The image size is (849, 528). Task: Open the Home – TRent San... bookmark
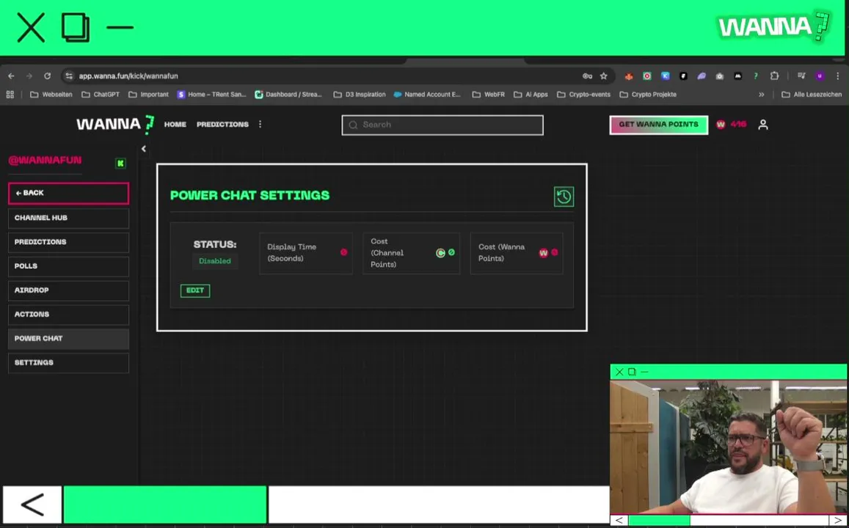[x=212, y=95]
